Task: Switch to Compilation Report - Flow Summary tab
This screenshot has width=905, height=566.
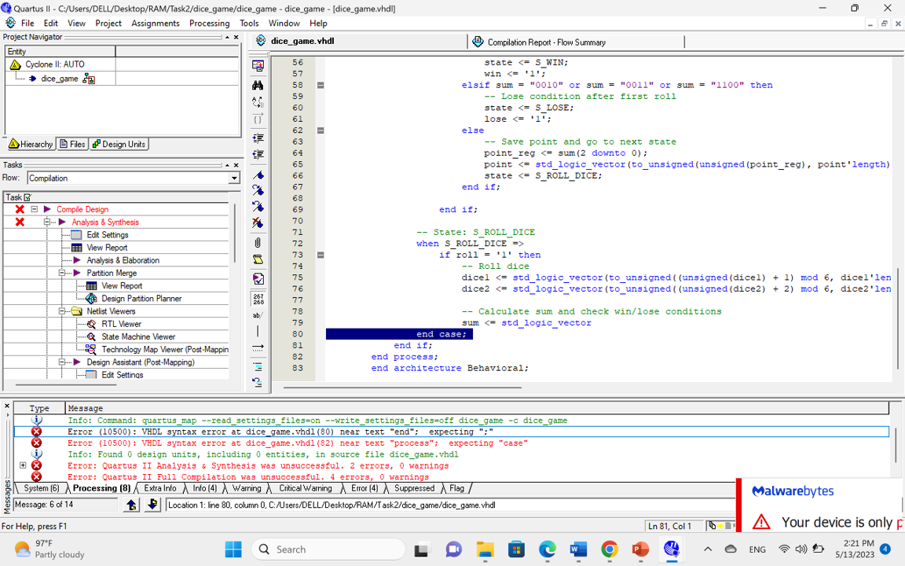Action: [546, 42]
